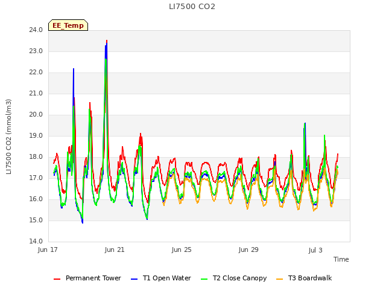Viewport: 386px width, 290px height.
Task: Click the Time x-axis label
Action: click(341, 259)
